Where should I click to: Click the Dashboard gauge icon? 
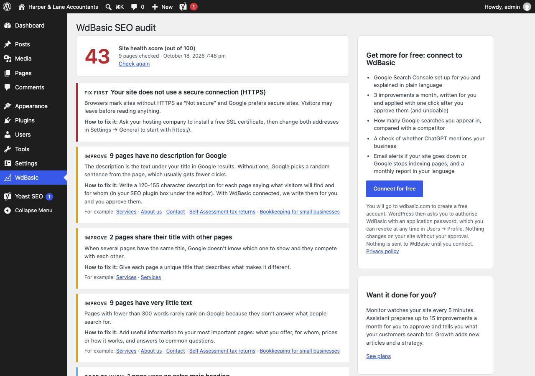pos(8,25)
